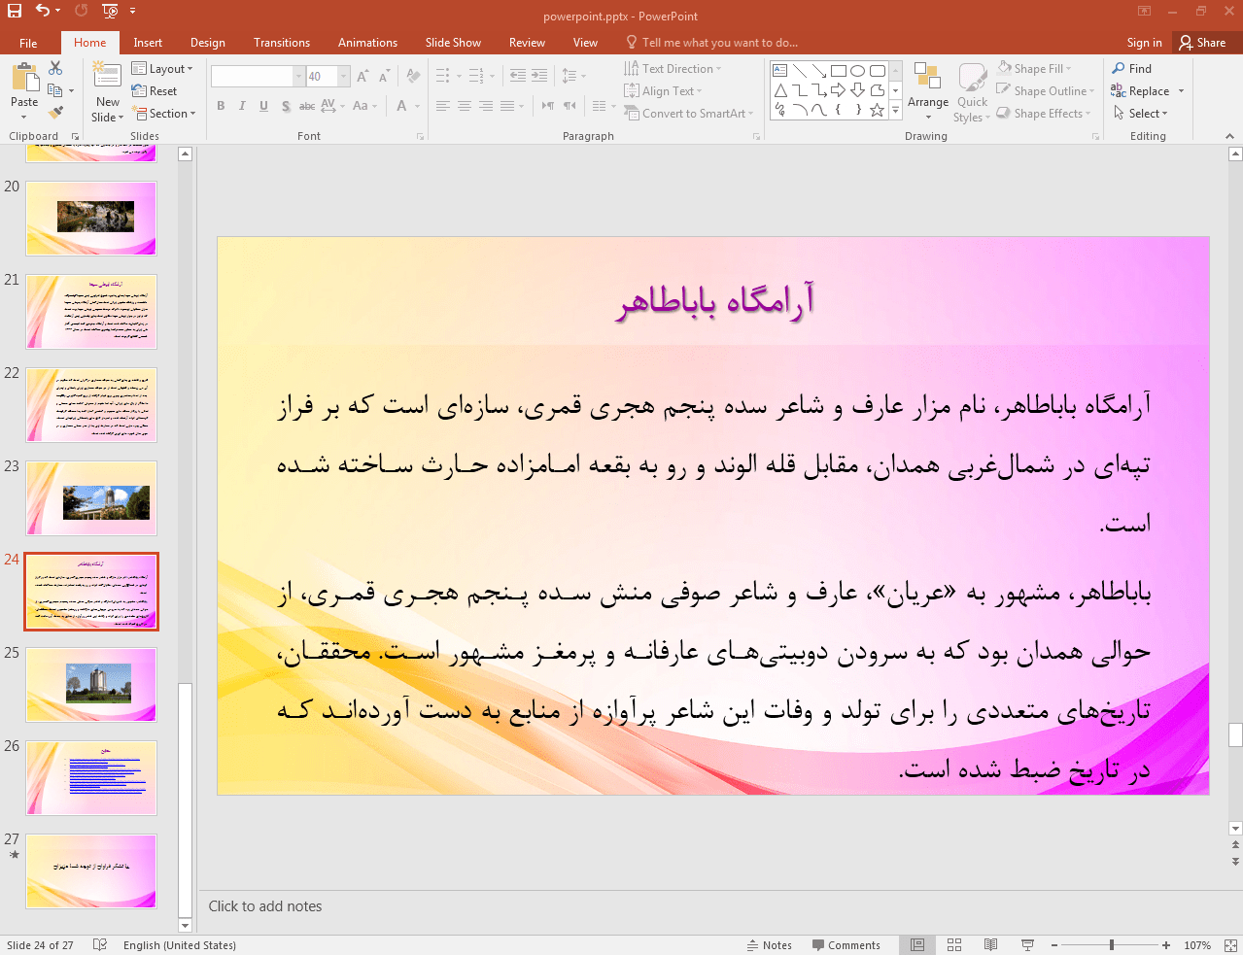
Task: Open the Layout dropdown
Action: (163, 68)
